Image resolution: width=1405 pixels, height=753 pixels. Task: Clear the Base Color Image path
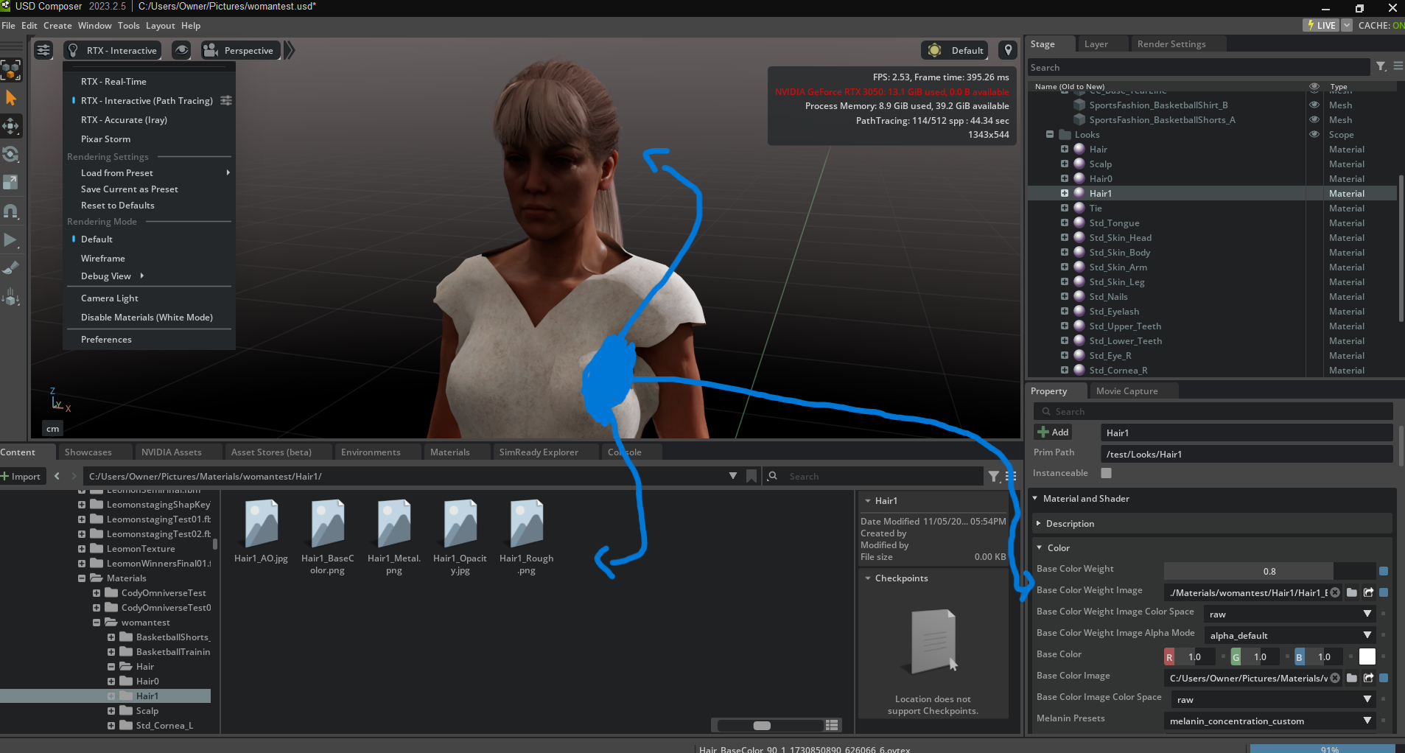[x=1335, y=677]
